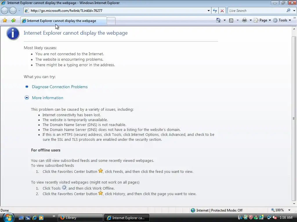Open the Tools menu
The width and height of the screenshot is (297, 222).
282,20
